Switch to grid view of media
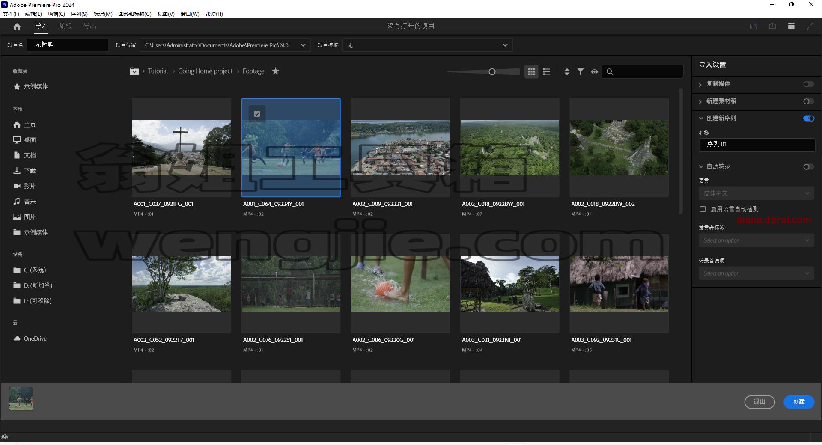 click(531, 72)
